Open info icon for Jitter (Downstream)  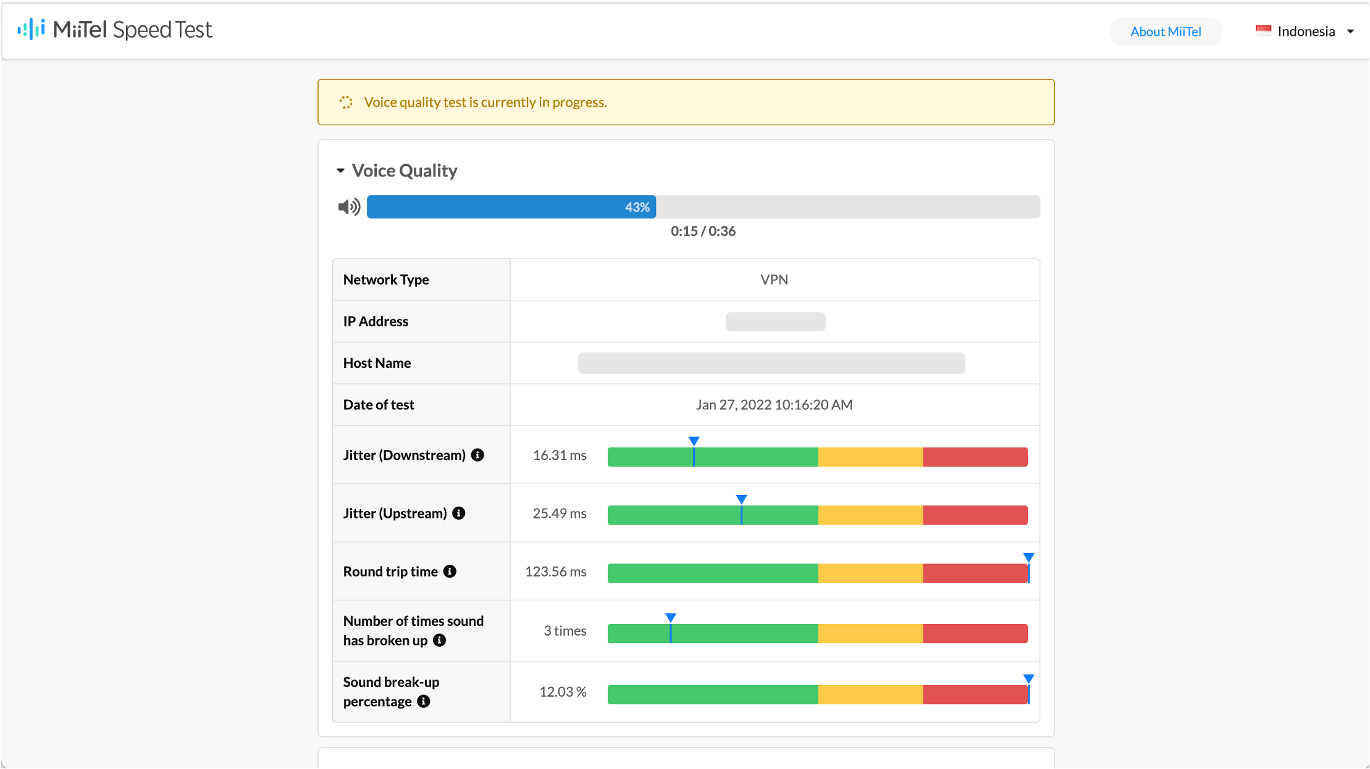(477, 455)
